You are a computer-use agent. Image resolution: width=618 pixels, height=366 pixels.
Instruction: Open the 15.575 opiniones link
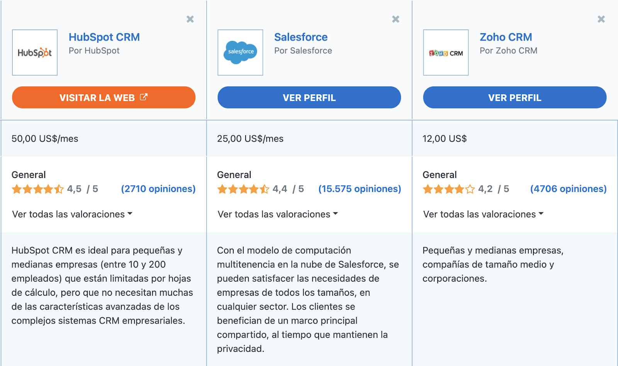pos(360,189)
